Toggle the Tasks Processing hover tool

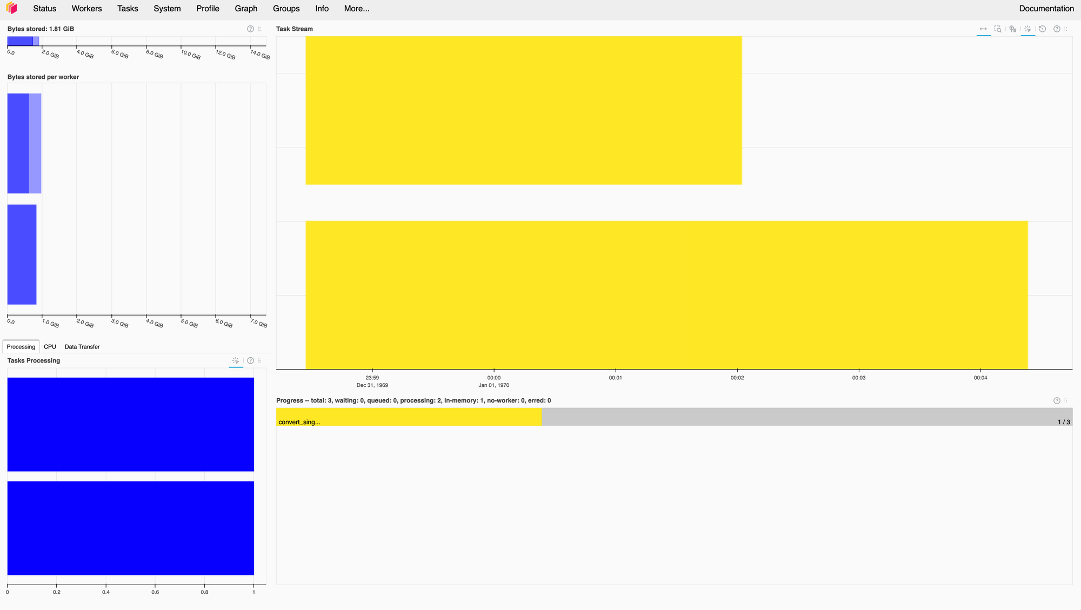coord(236,360)
